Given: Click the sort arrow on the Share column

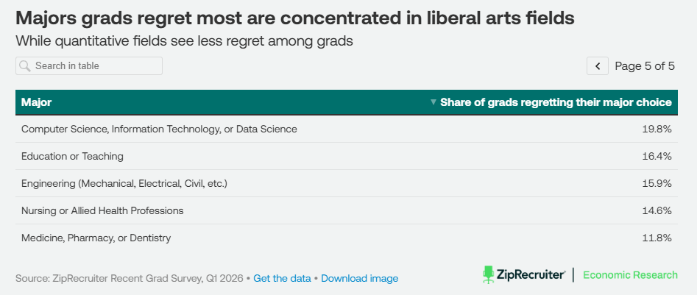Looking at the screenshot, I should 434,102.
